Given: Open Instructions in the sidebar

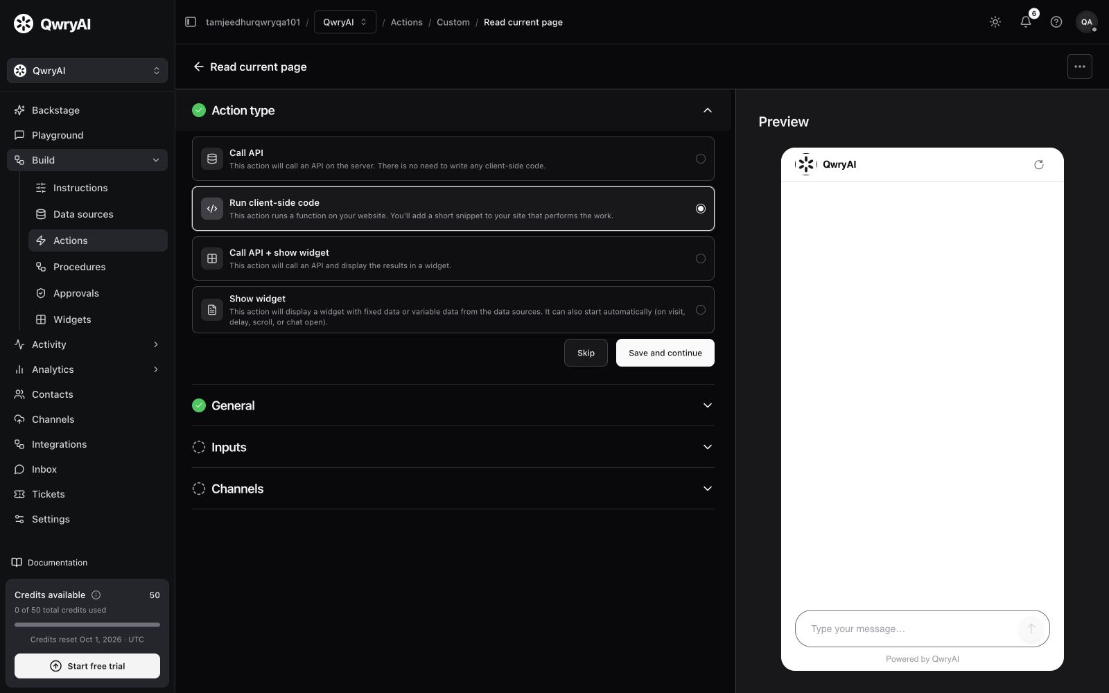Looking at the screenshot, I should [x=98, y=188].
